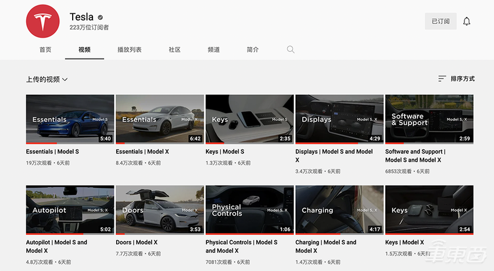The height and width of the screenshot is (271, 494).
Task: Click the sort-by lines icon
Action: (442, 79)
